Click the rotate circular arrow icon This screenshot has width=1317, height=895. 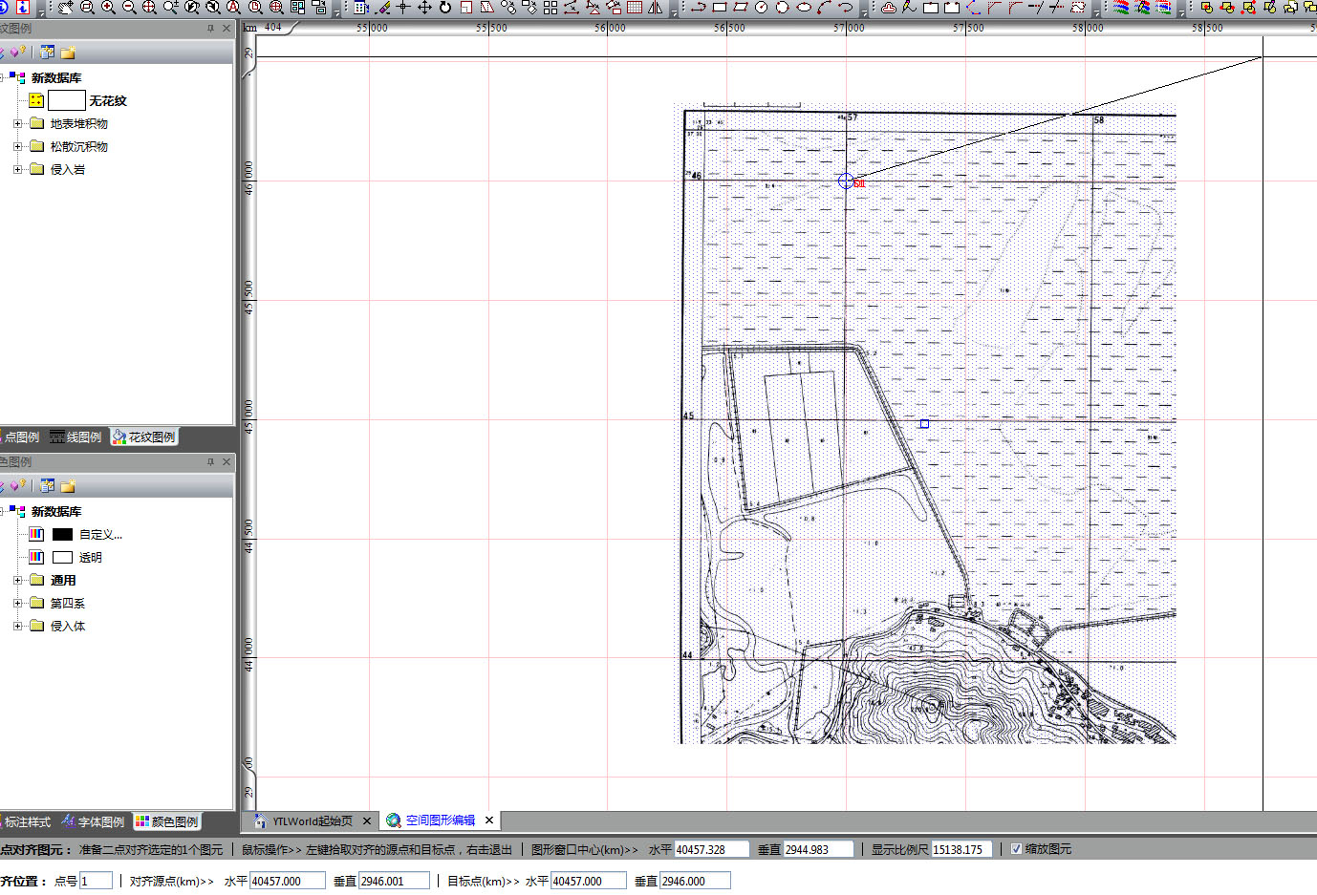(445, 7)
